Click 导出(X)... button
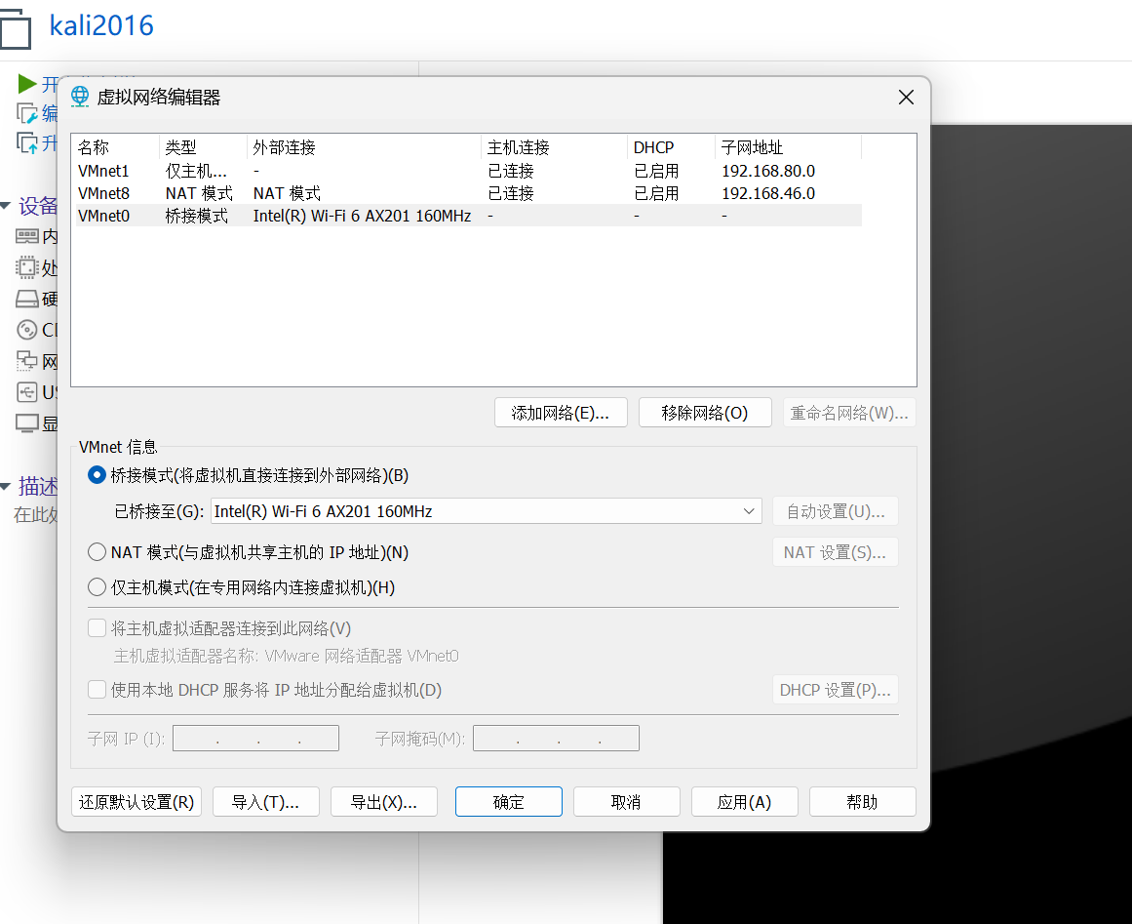The width and height of the screenshot is (1132, 924). [384, 802]
